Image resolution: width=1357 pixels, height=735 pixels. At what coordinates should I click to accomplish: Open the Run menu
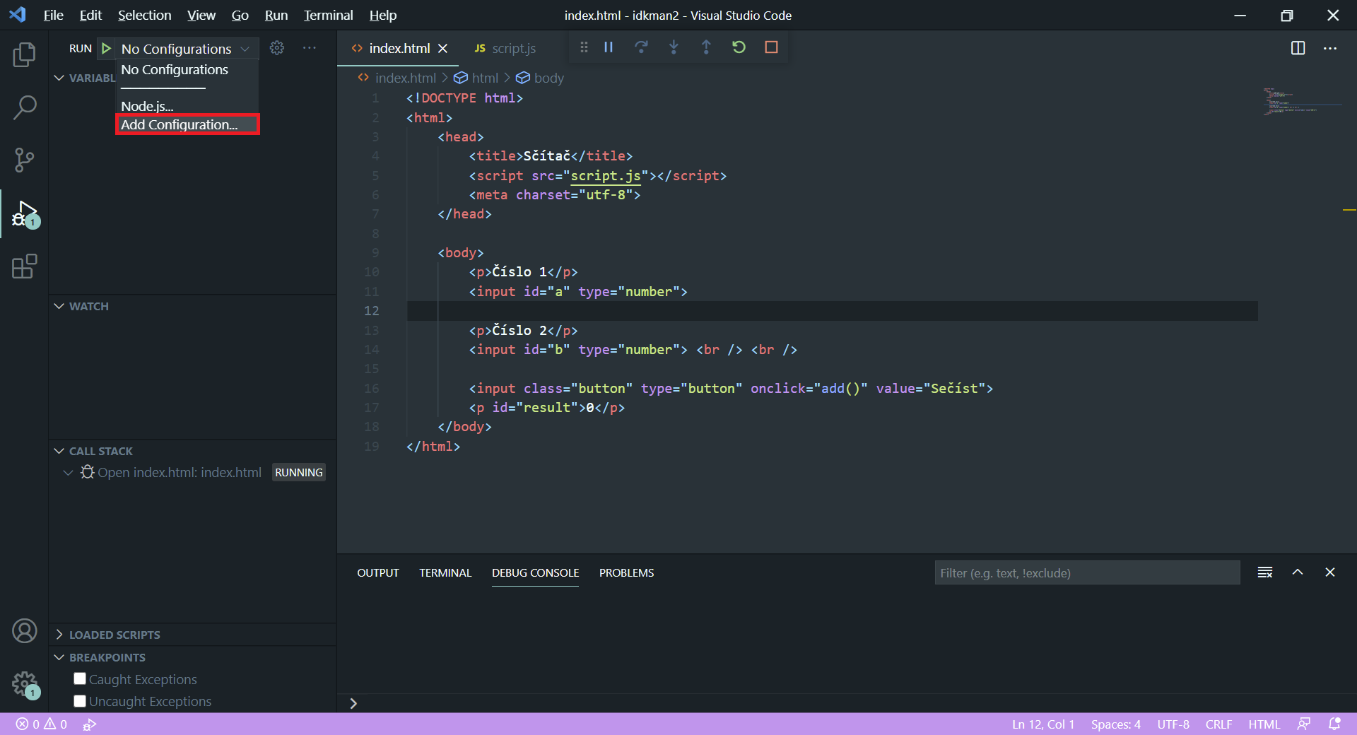275,15
